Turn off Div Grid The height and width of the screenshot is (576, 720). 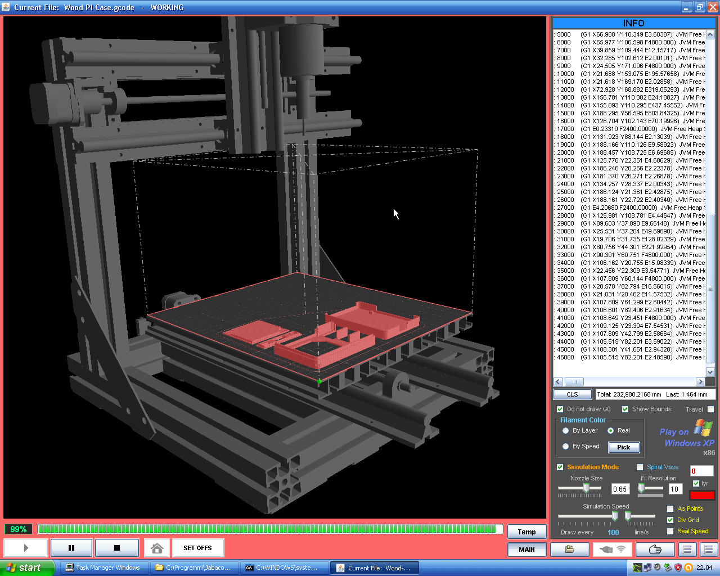pyautogui.click(x=670, y=520)
